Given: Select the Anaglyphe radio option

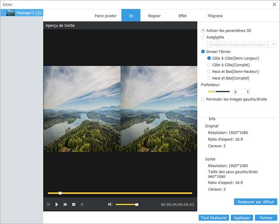Looking at the screenshot, I should pyautogui.click(x=203, y=37).
